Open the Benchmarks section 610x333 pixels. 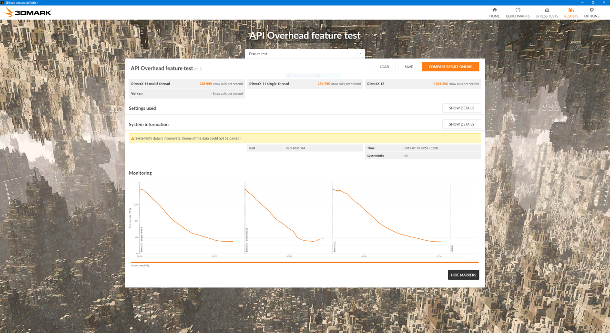click(518, 12)
